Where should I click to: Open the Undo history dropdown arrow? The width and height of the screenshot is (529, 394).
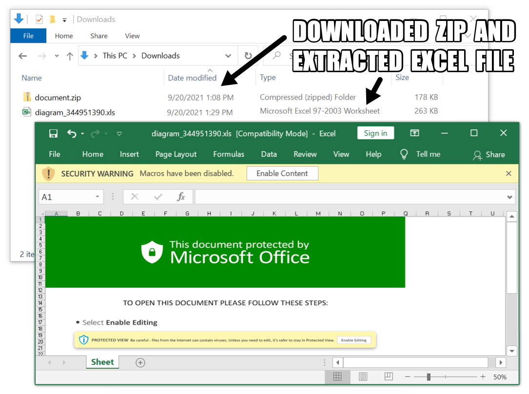pyautogui.click(x=82, y=134)
